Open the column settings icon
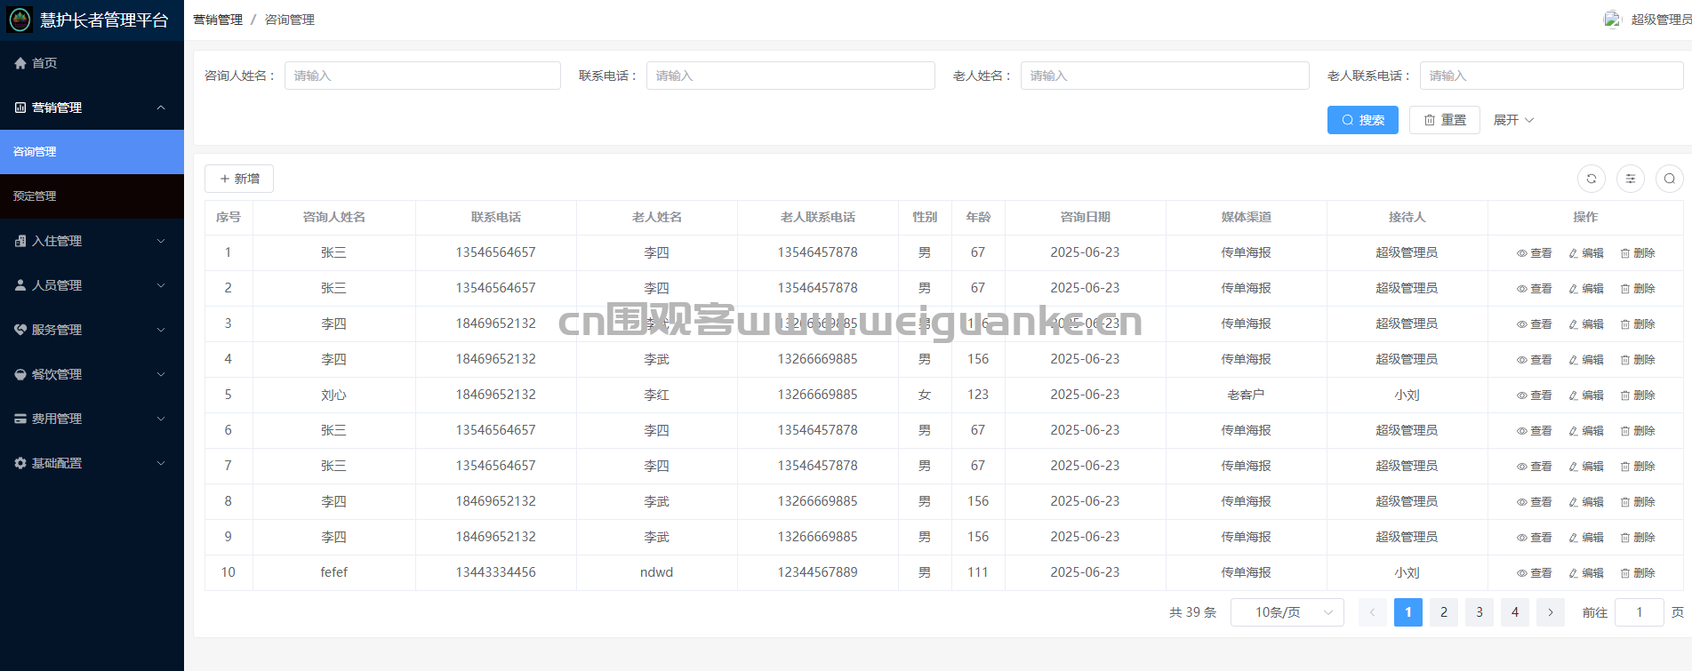The height and width of the screenshot is (671, 1692). coord(1631,179)
